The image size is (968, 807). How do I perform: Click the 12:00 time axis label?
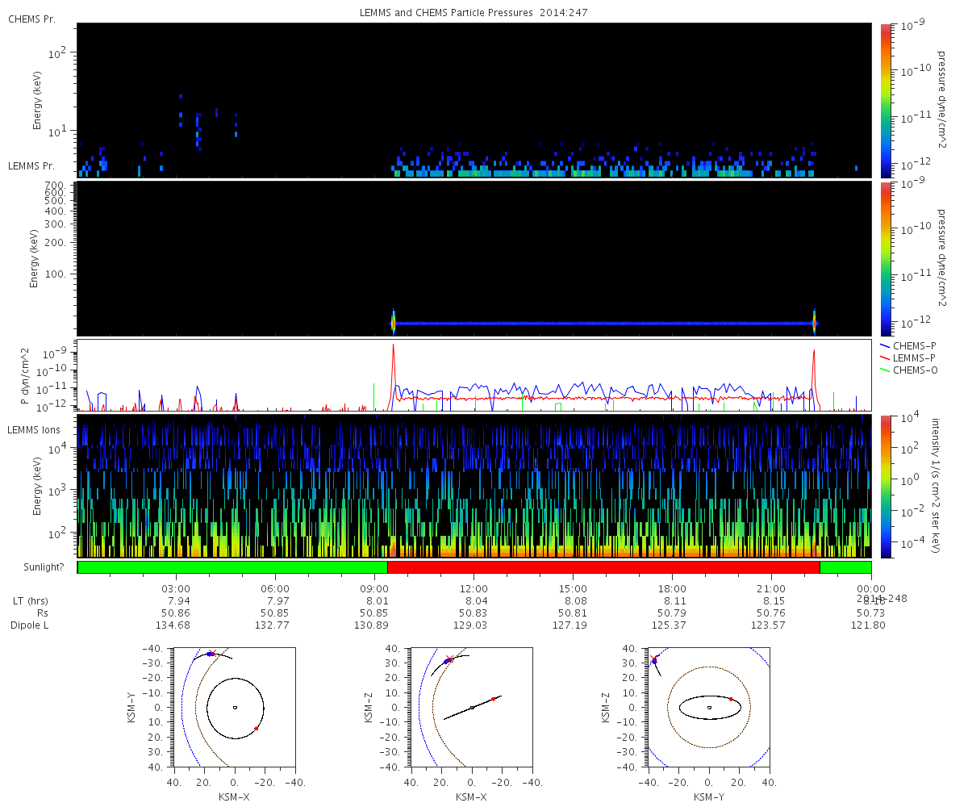point(474,588)
